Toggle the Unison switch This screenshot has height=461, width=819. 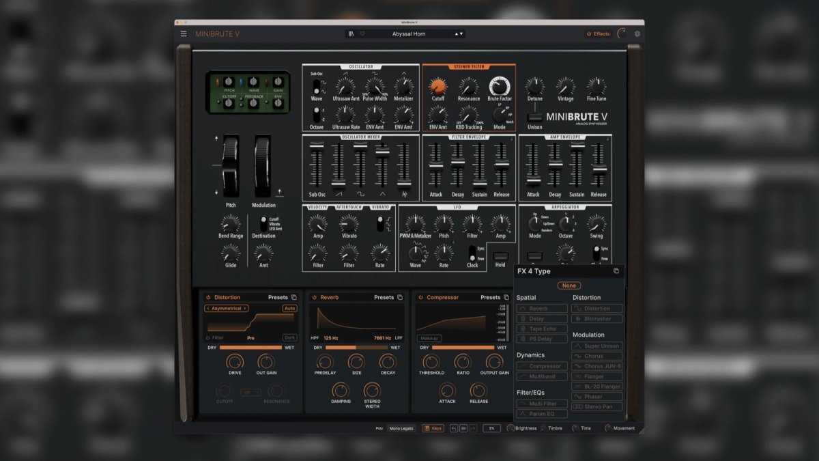(x=535, y=117)
